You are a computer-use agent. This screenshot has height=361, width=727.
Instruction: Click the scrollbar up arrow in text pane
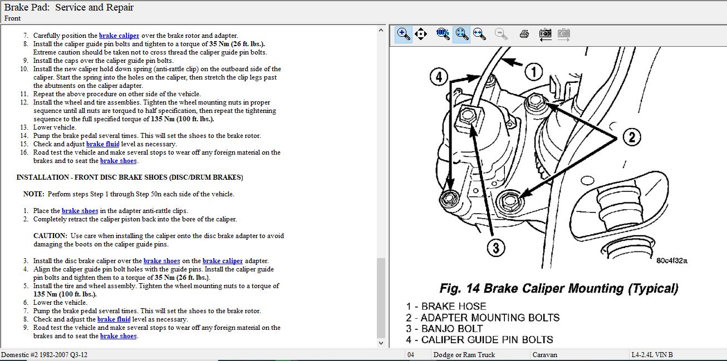point(381,29)
